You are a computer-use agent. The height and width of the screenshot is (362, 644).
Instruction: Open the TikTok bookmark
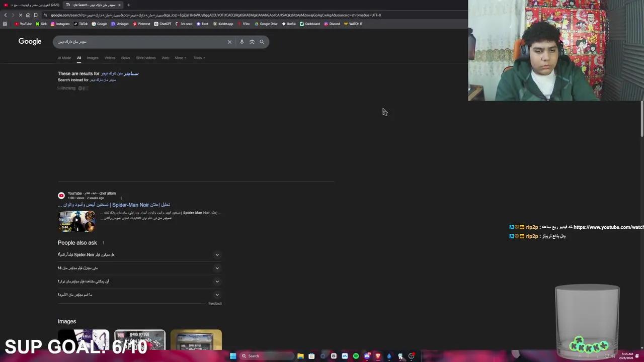(80, 24)
